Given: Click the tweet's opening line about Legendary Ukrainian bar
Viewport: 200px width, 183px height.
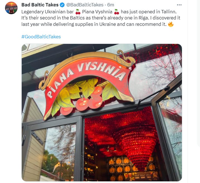Looking at the screenshot, I should (x=99, y=12).
